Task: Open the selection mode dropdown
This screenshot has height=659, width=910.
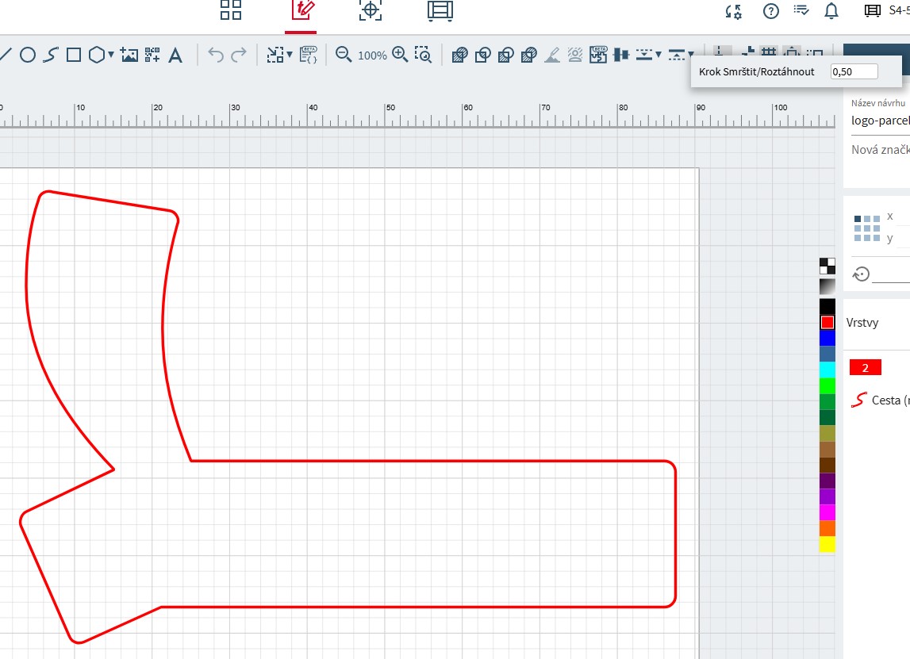Action: tap(290, 55)
